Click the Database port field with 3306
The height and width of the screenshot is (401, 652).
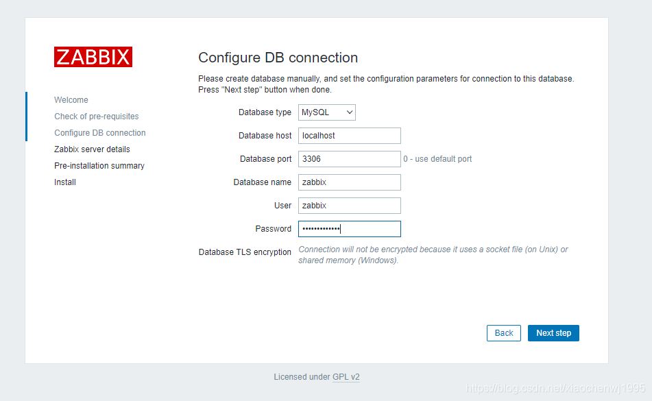click(349, 159)
